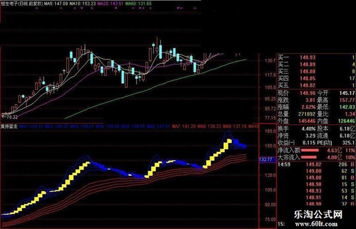
Task: Click the 净流入额 amount 4.63亿
Action: pos(335,150)
